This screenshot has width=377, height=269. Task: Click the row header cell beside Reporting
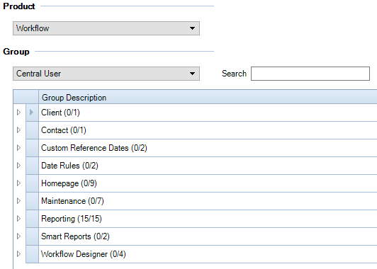[x=32, y=219]
